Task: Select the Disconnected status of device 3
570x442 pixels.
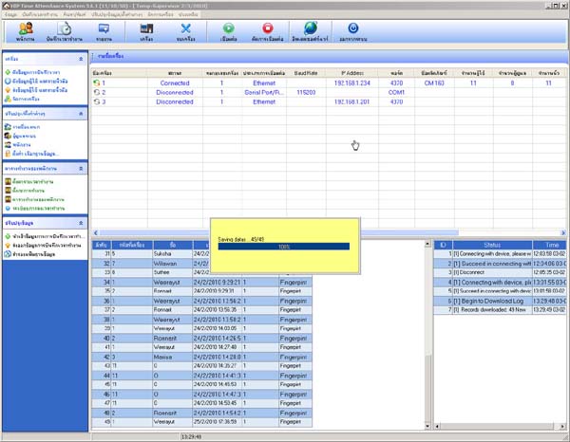Action: coord(175,102)
